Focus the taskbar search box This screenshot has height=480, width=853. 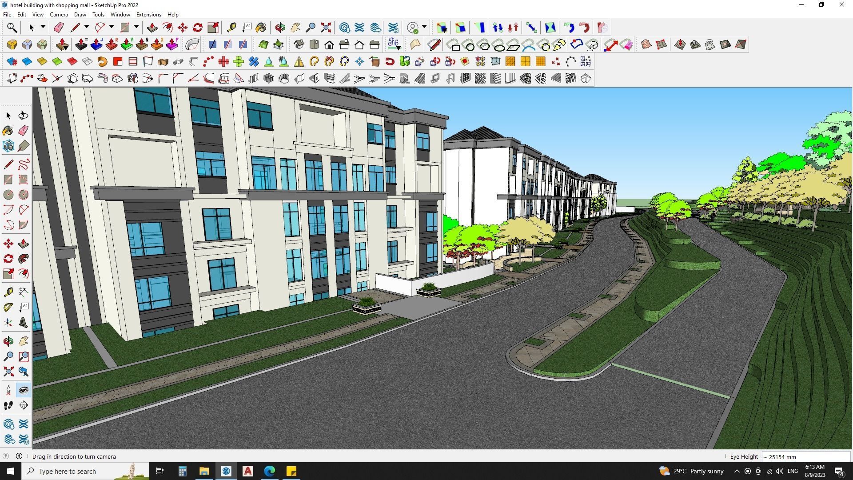86,471
